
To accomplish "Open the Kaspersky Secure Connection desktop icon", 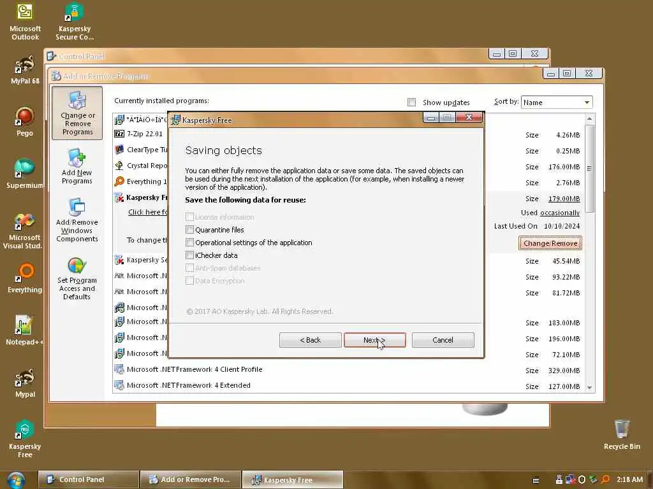I will tap(74, 21).
